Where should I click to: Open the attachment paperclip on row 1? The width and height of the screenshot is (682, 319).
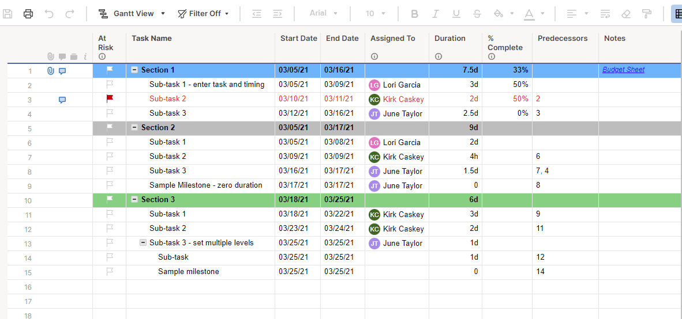[x=51, y=71]
